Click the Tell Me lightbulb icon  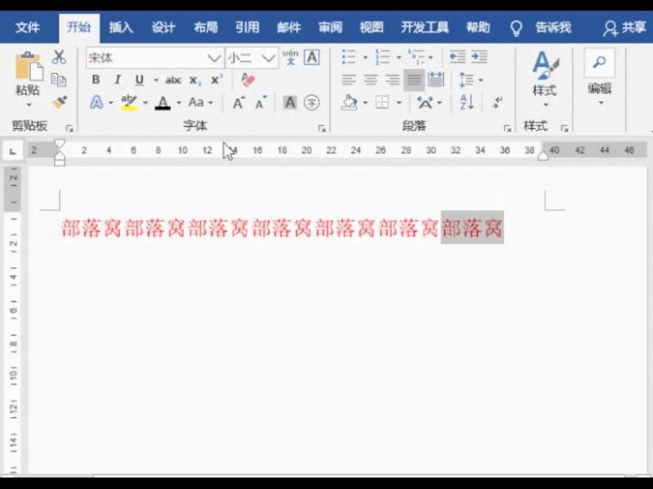[516, 29]
